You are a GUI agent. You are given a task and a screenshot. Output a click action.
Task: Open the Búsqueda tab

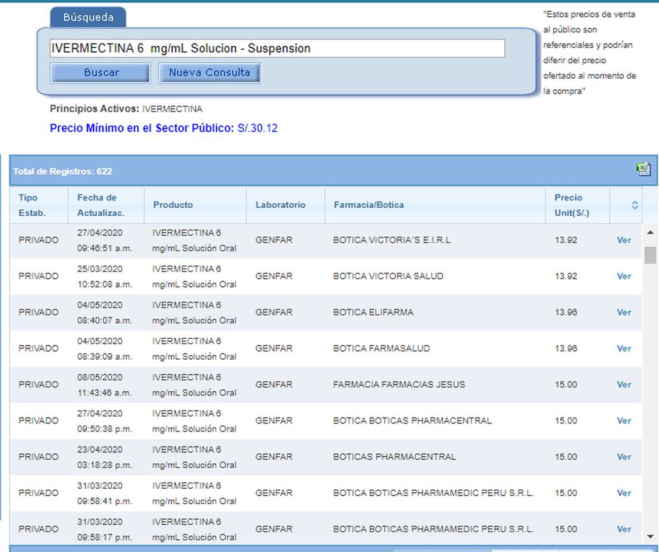pyautogui.click(x=88, y=17)
